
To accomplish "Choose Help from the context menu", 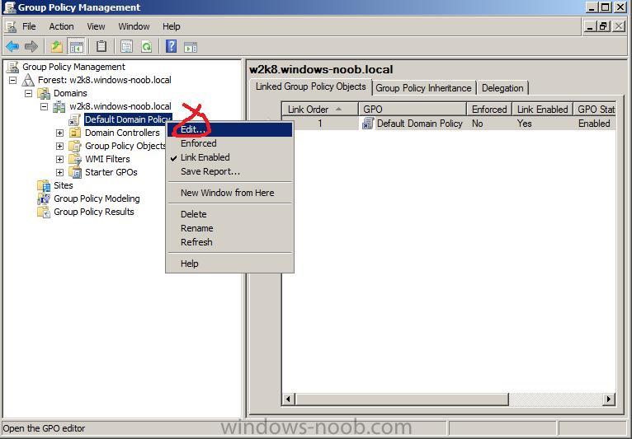I will 229,264.
